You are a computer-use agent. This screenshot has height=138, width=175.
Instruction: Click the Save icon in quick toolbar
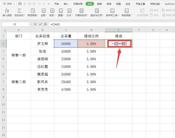20,4
